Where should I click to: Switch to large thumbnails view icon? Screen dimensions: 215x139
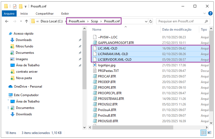(209, 133)
